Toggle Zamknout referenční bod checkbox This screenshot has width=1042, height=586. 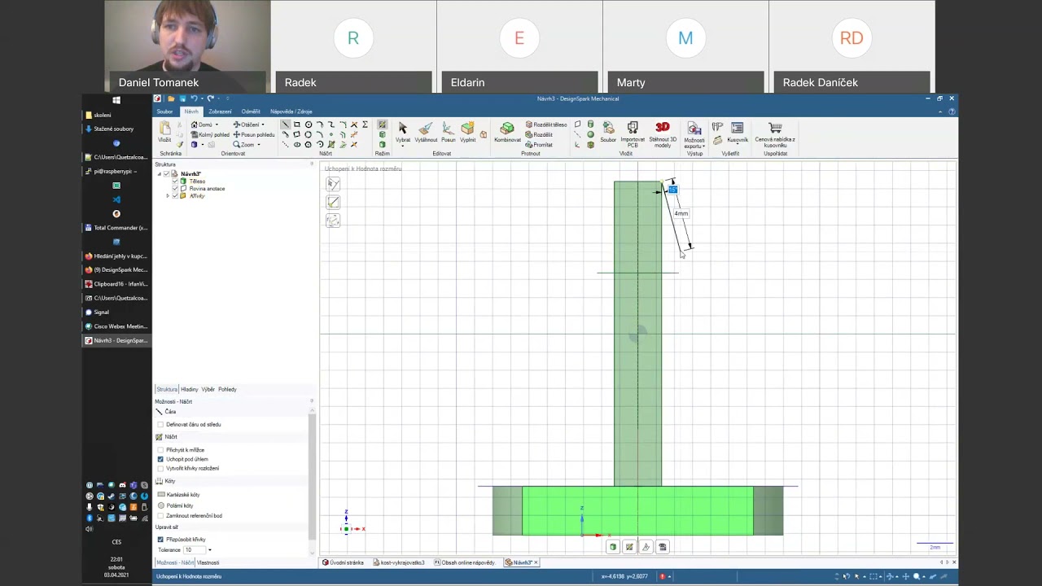[160, 516]
